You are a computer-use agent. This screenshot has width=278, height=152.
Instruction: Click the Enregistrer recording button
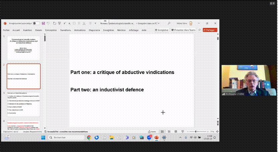pos(162,30)
